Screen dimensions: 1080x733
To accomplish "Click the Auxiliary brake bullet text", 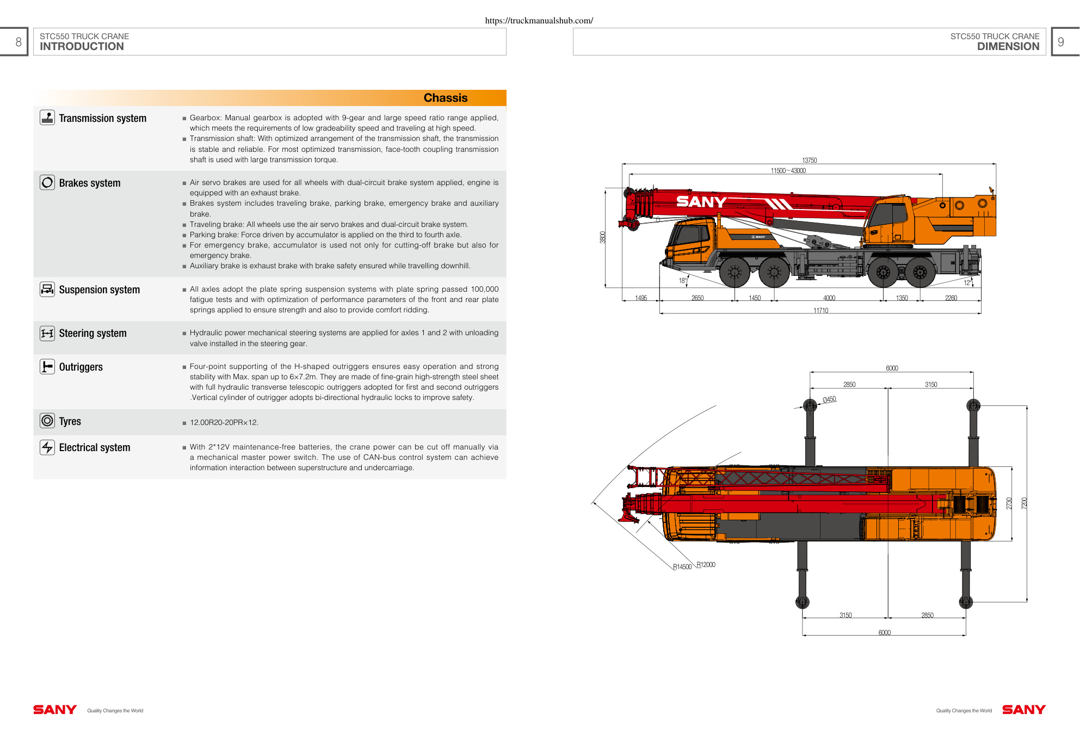I will click(x=330, y=266).
